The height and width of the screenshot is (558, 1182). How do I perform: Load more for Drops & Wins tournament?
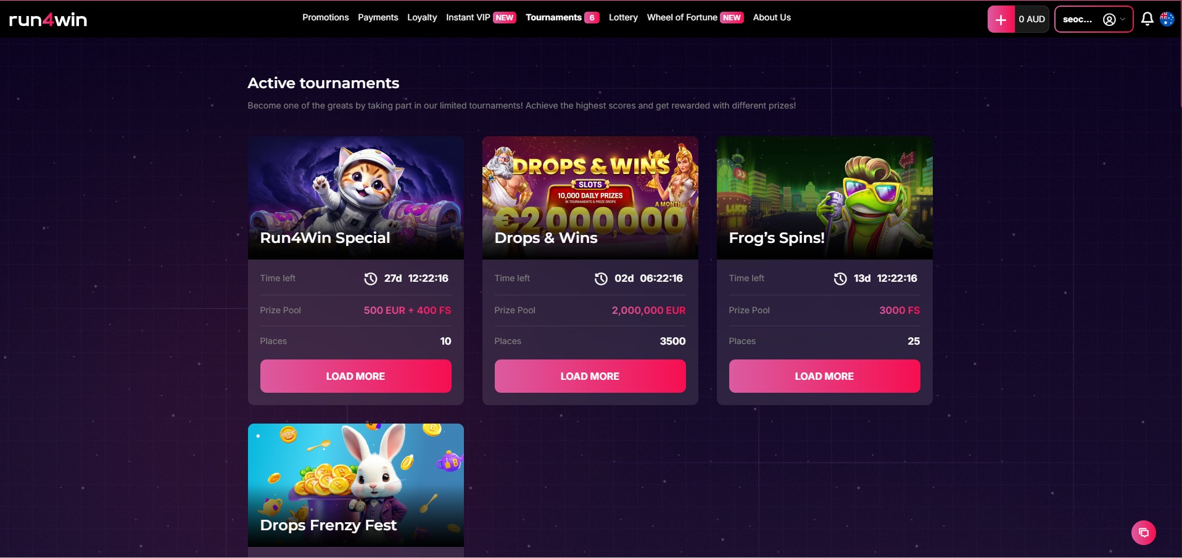click(x=590, y=376)
